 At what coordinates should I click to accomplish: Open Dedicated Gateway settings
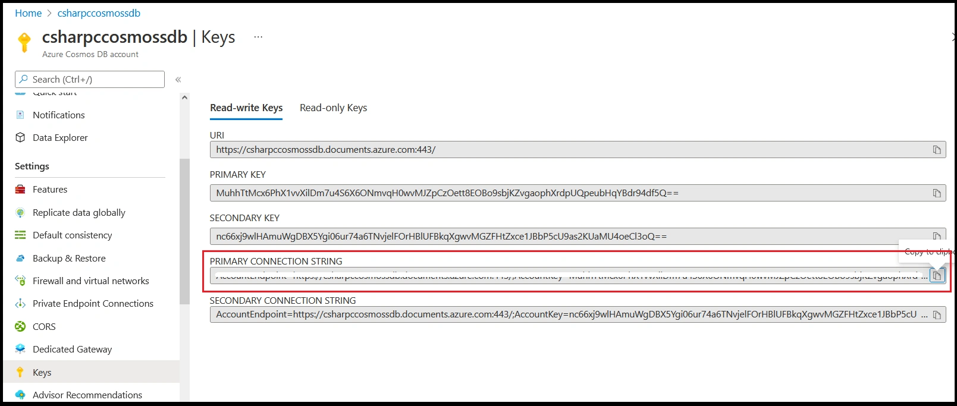(72, 350)
